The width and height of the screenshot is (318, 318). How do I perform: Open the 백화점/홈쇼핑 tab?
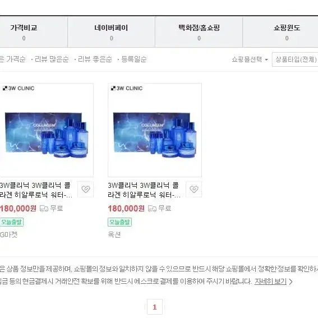[x=199, y=32]
